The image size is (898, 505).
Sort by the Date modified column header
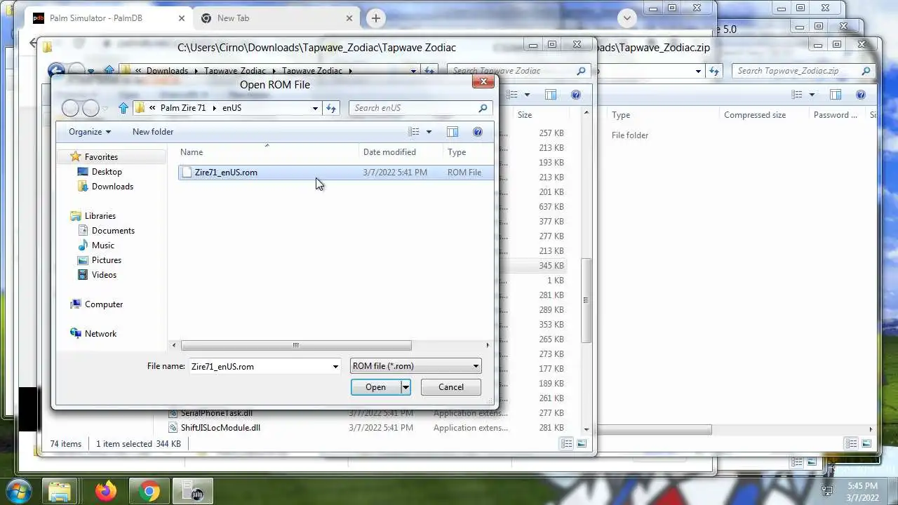(x=400, y=152)
